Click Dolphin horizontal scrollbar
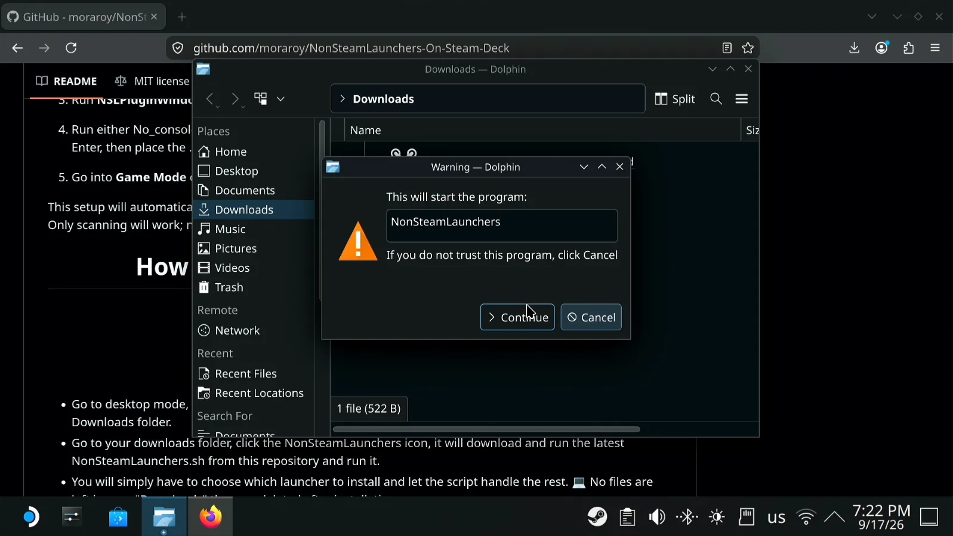Image resolution: width=953 pixels, height=536 pixels. click(486, 429)
